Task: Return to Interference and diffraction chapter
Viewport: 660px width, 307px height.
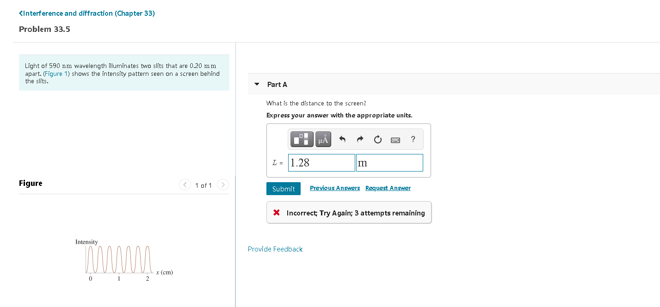Action: [x=87, y=13]
